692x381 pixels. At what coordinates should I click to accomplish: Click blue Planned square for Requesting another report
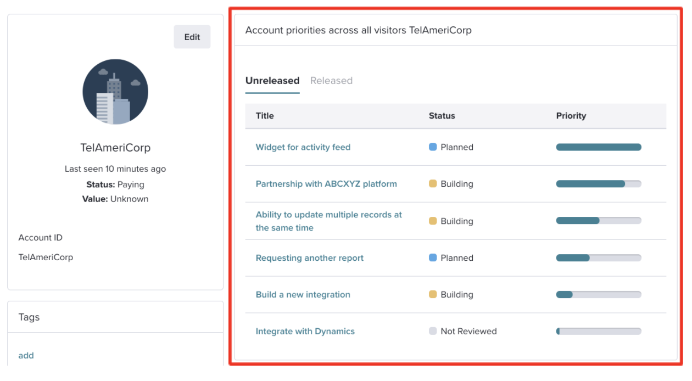[433, 258]
